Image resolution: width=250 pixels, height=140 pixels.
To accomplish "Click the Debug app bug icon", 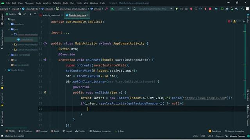I will (x=191, y=9).
